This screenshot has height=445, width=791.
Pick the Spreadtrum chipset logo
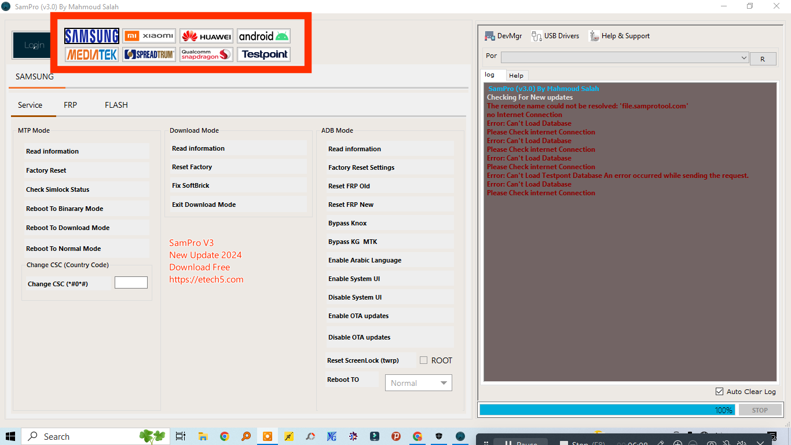pos(149,54)
